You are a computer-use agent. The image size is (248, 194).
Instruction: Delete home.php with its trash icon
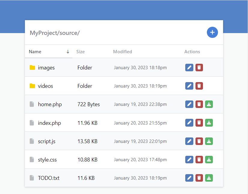click(199, 104)
